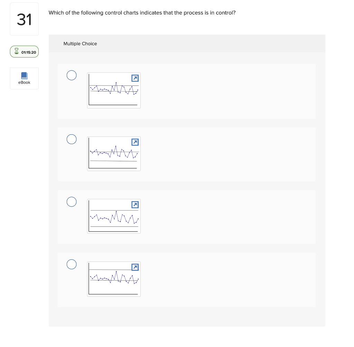Click the zoom-out arrow icon on the top answer thumbnail

point(135,78)
